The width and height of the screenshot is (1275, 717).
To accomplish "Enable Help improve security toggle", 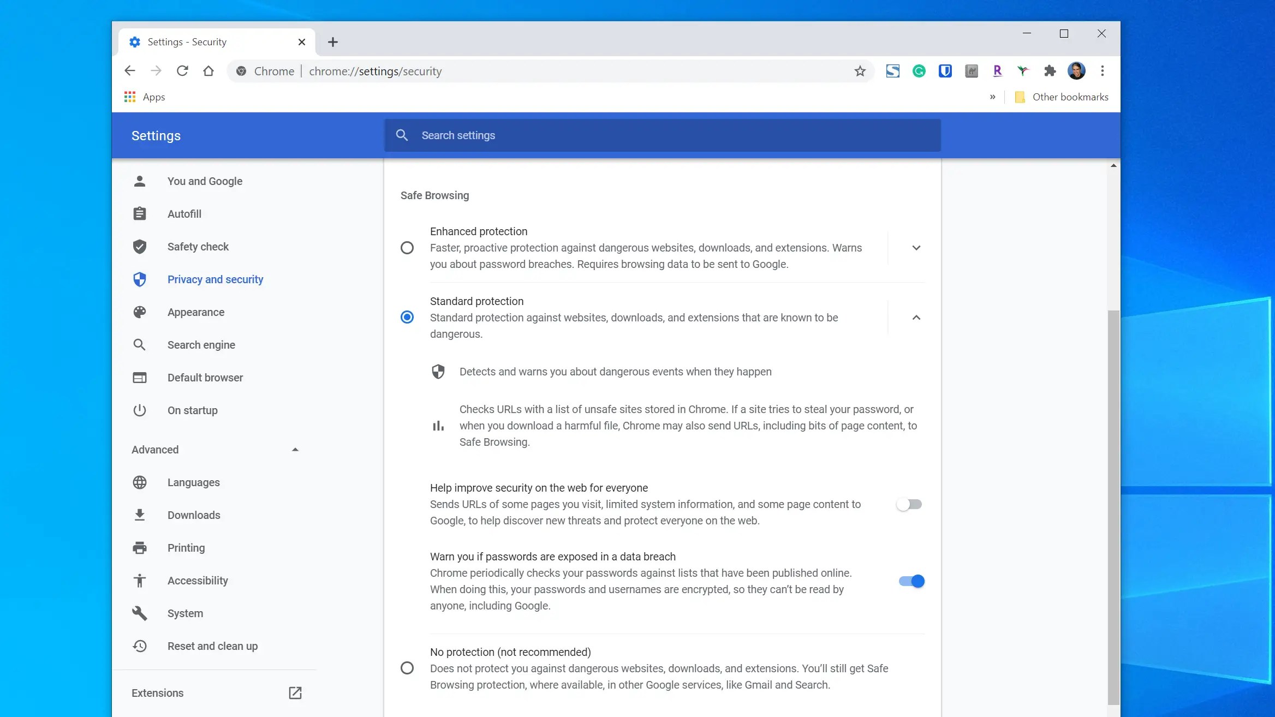I will coord(910,504).
